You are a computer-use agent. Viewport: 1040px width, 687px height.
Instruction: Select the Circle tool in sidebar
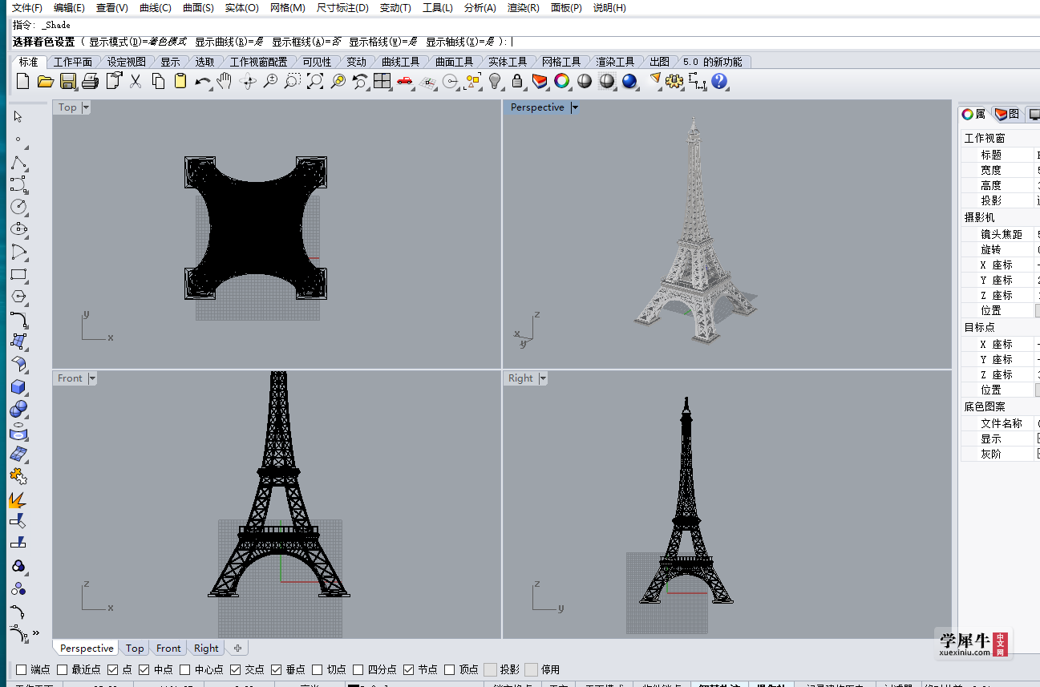pos(18,207)
